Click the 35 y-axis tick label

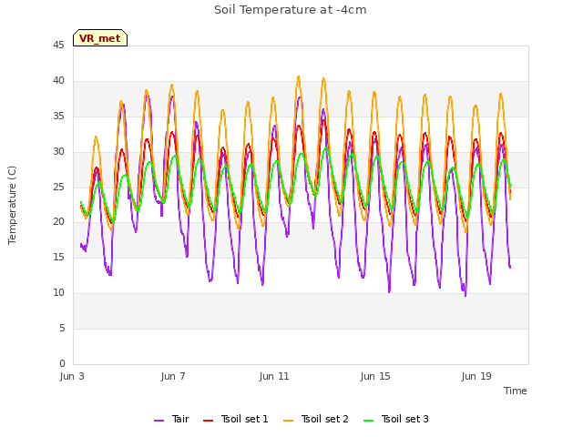(x=58, y=117)
